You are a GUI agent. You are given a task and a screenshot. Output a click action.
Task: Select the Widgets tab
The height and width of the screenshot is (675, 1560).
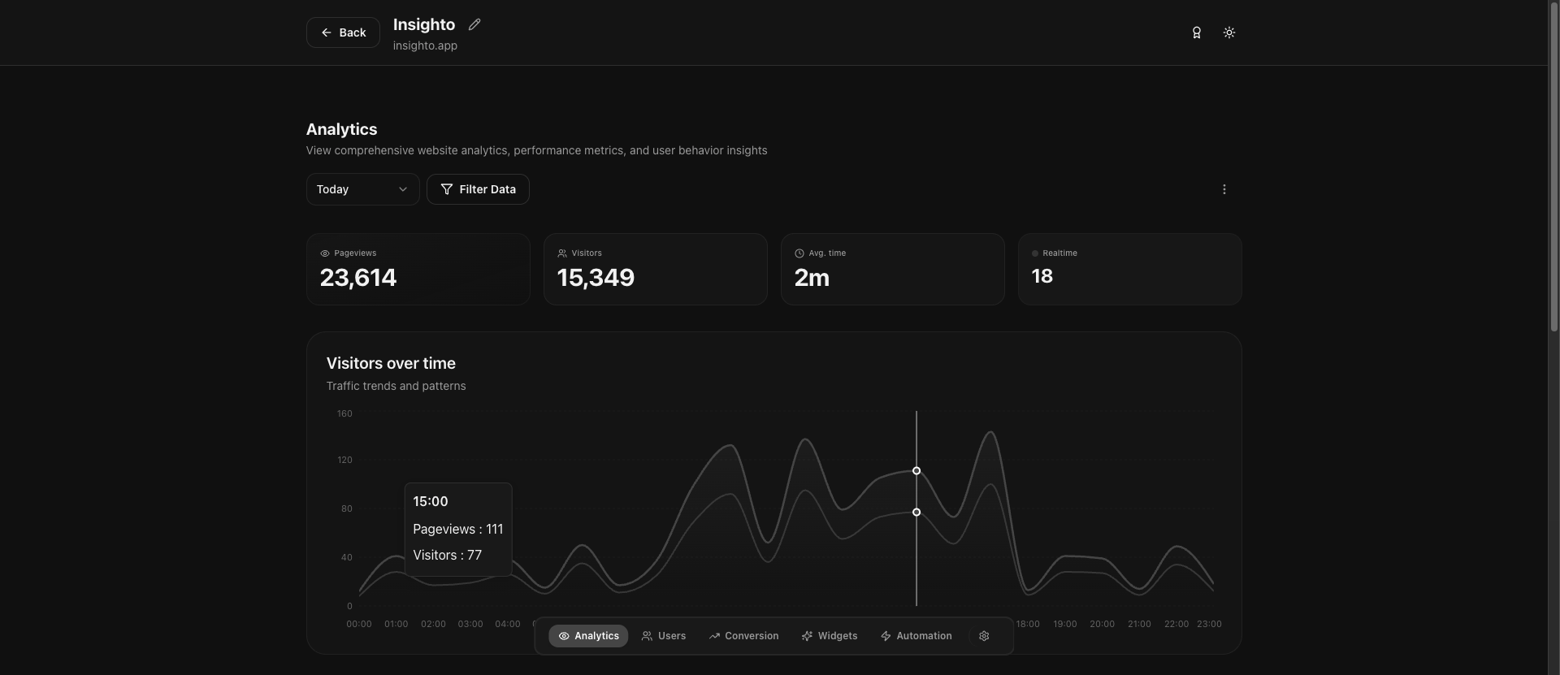pos(829,636)
